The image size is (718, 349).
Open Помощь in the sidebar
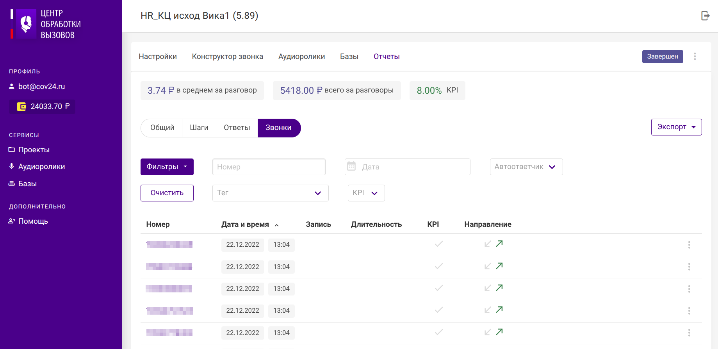[29, 221]
